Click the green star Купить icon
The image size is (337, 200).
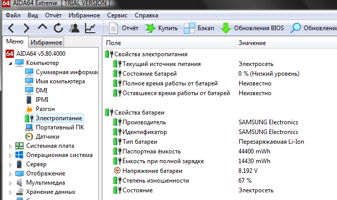tap(150, 28)
